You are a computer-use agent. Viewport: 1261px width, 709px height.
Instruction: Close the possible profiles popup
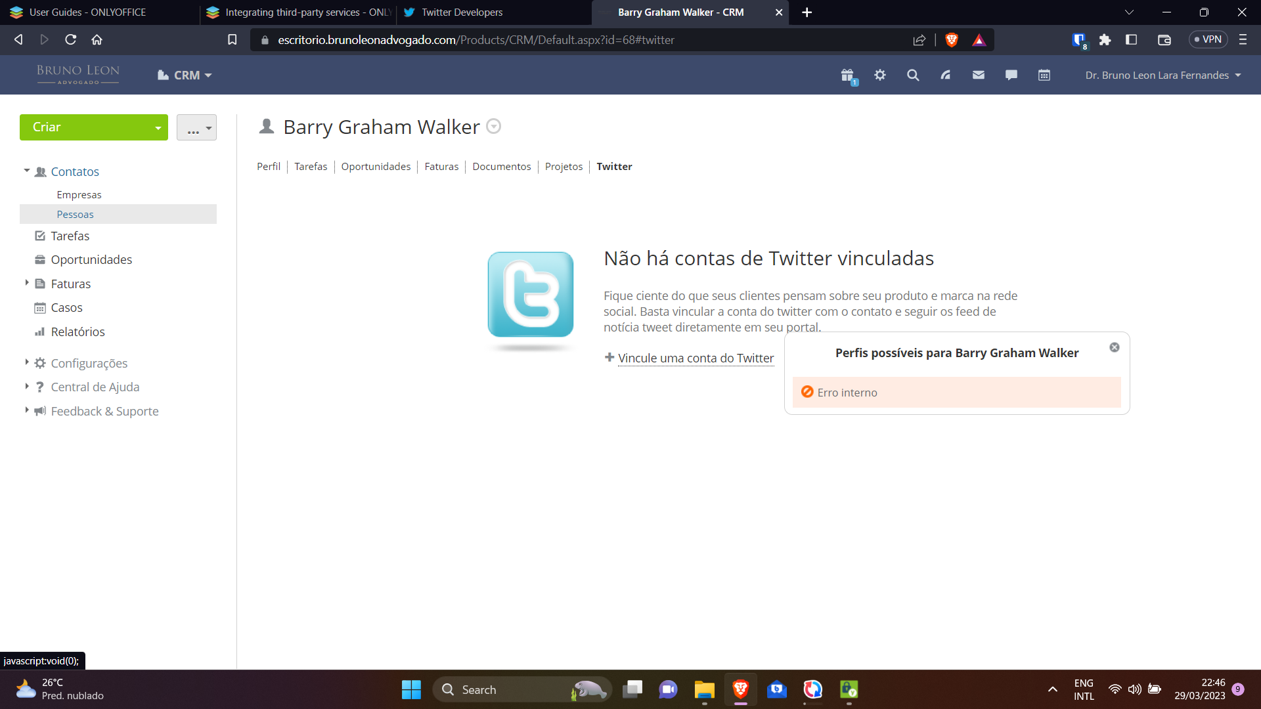[x=1115, y=347]
